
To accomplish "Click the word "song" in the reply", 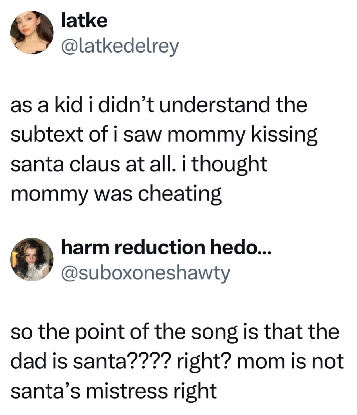I will (x=214, y=332).
